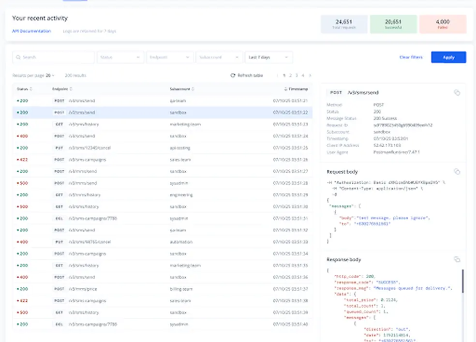
Task: Select the marketing-team row at 03:51:23
Action: [x=163, y=124]
